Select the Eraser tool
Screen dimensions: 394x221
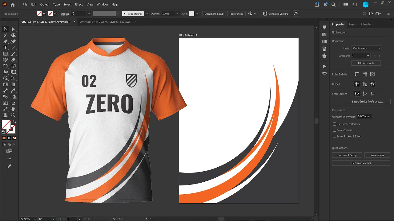coord(13,60)
